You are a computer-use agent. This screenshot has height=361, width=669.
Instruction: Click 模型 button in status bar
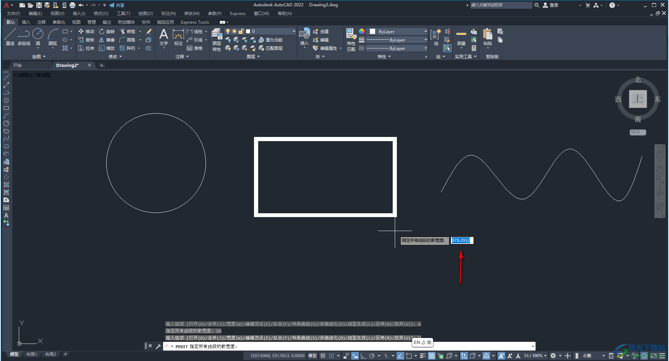(x=313, y=356)
